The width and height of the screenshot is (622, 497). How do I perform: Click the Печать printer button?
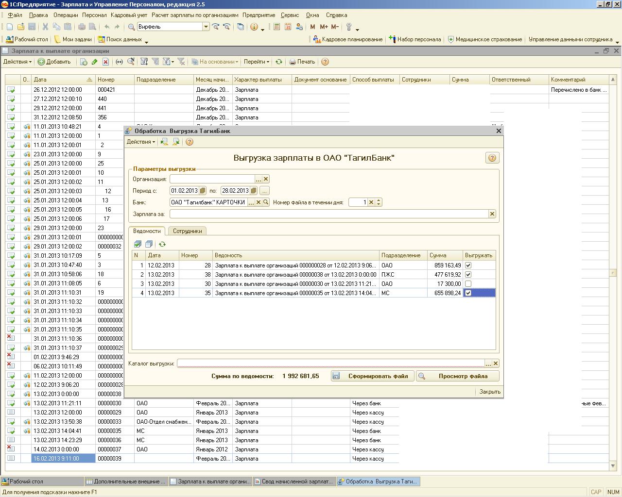pyautogui.click(x=302, y=62)
